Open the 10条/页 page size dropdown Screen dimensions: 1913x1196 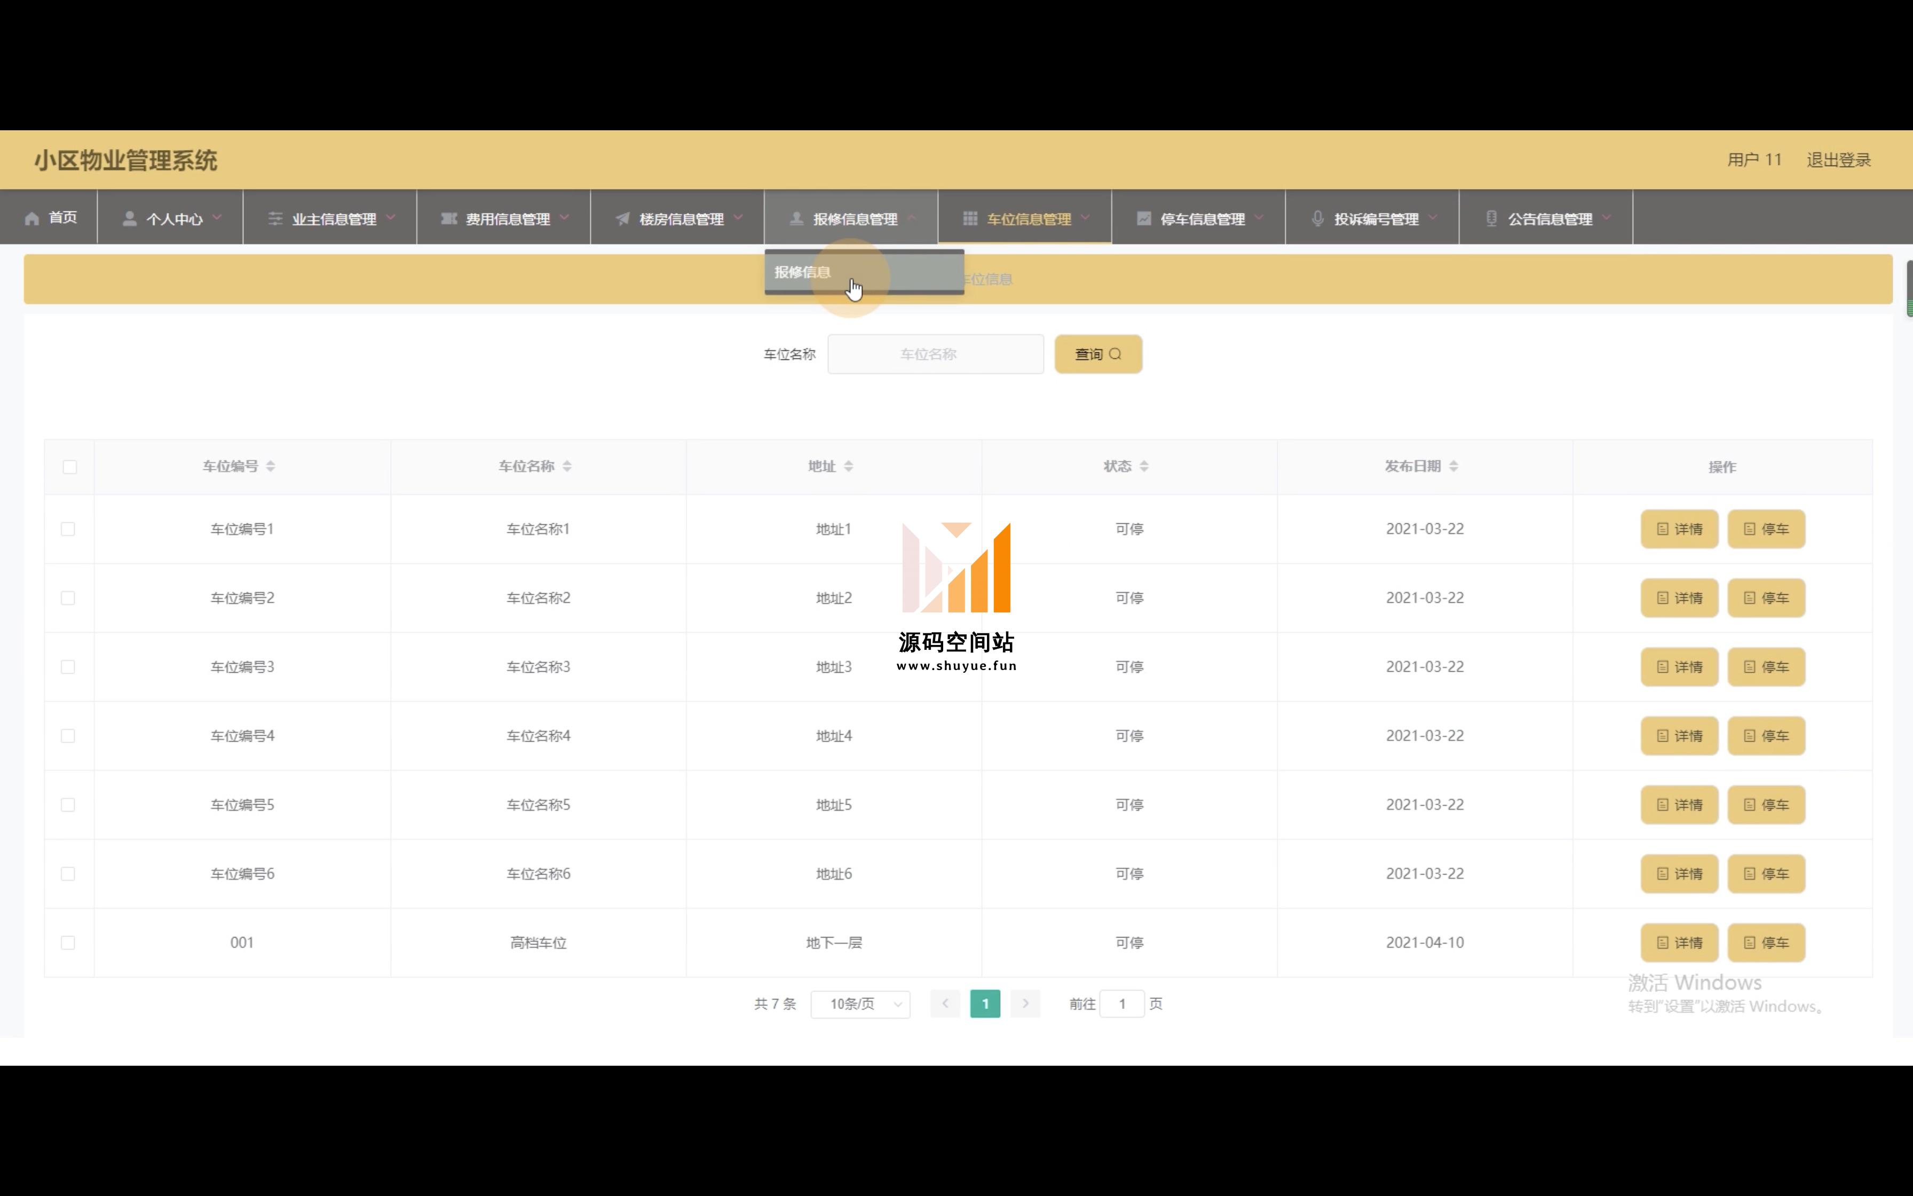(860, 1004)
